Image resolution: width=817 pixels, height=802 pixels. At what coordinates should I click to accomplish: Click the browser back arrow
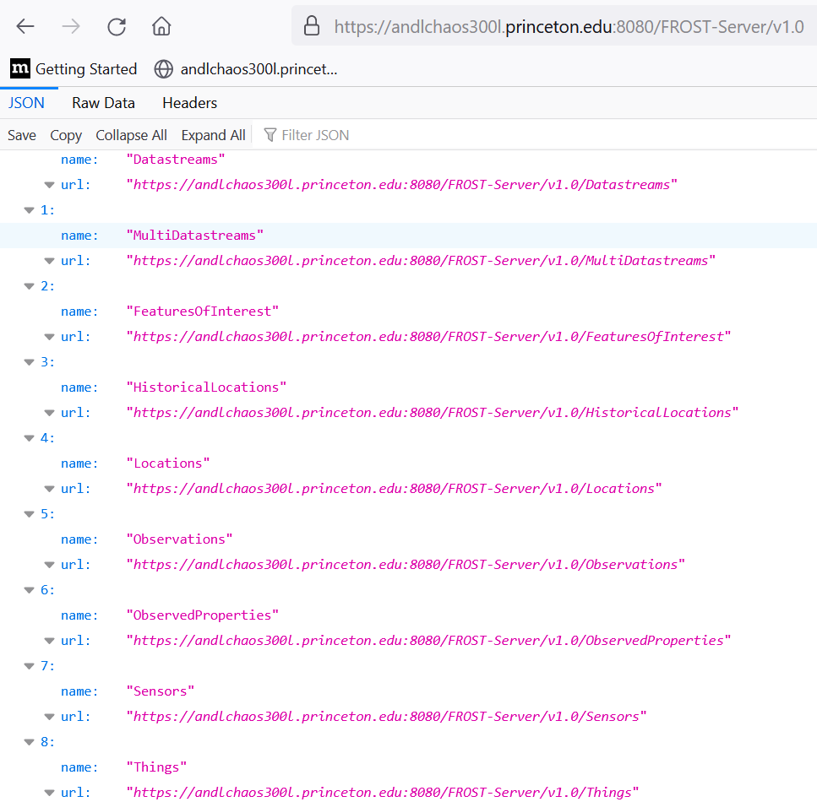(x=25, y=26)
